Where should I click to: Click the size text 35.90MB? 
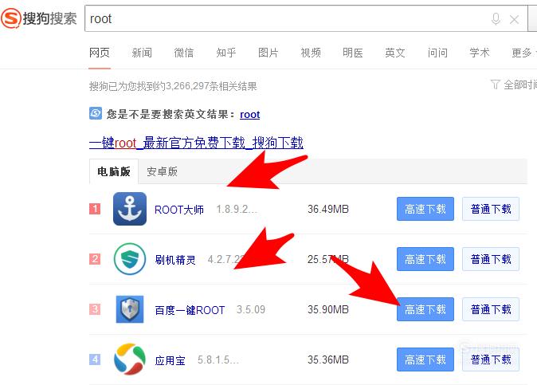(x=328, y=309)
